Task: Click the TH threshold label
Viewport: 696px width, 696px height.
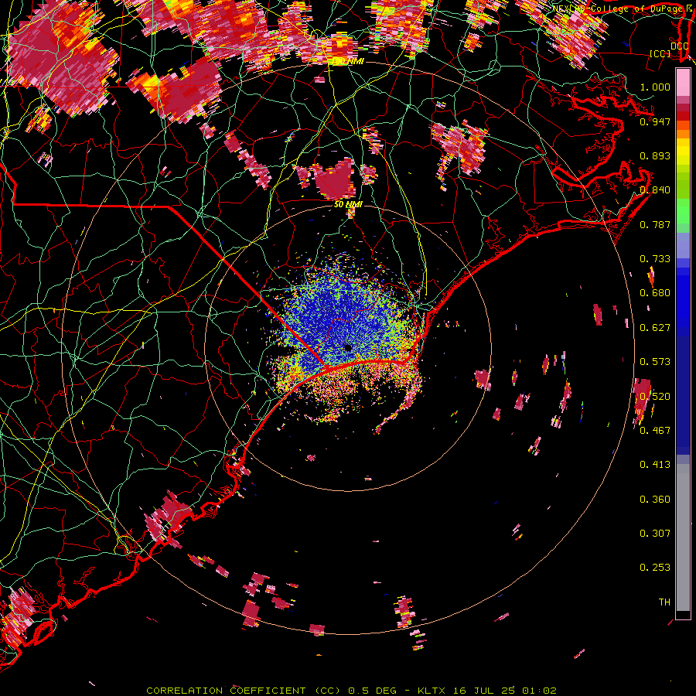Action: tap(664, 602)
